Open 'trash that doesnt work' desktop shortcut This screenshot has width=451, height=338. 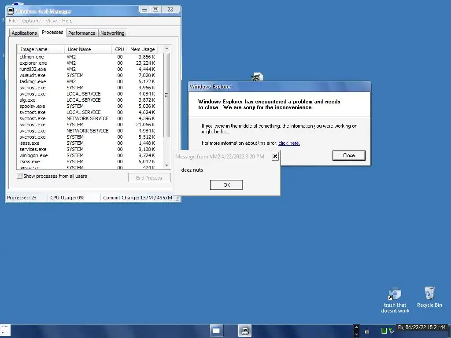tap(395, 300)
